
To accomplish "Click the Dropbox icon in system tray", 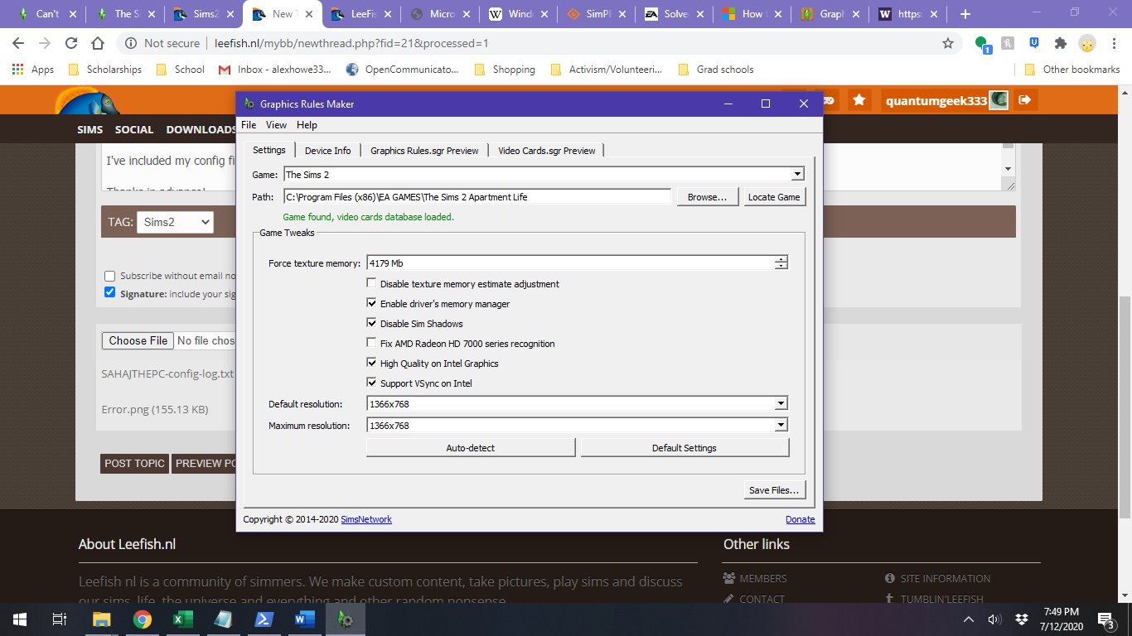I will tap(1022, 619).
